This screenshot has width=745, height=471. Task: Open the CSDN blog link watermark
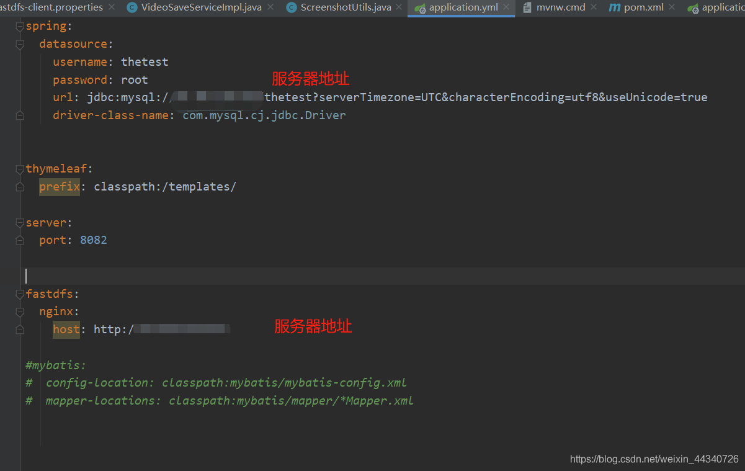click(653, 459)
